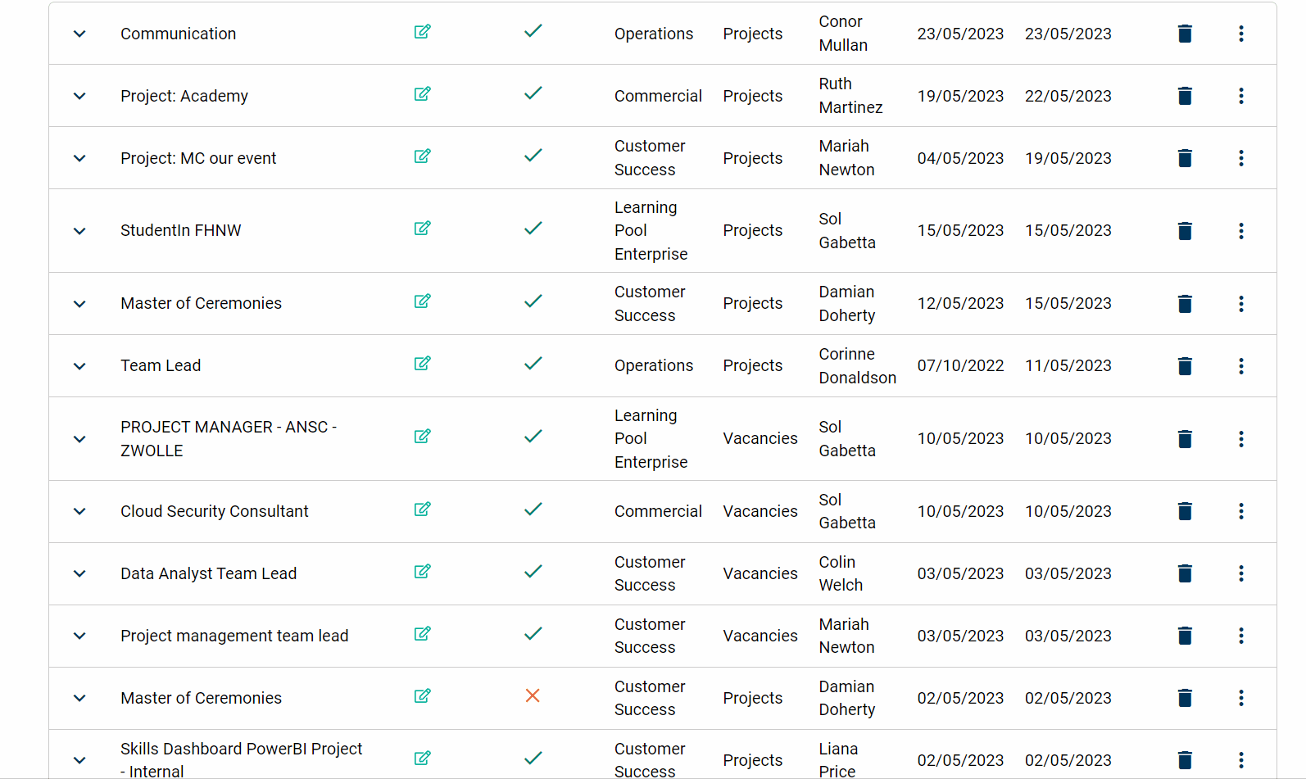This screenshot has height=779, width=1306.
Task: Delete the Cloud Security Consultant vacancy
Action: (x=1184, y=511)
